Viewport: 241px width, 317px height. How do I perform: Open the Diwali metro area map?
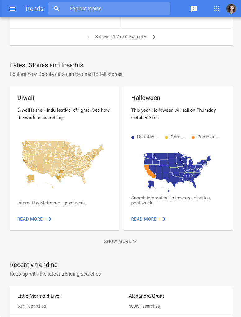coord(63,164)
